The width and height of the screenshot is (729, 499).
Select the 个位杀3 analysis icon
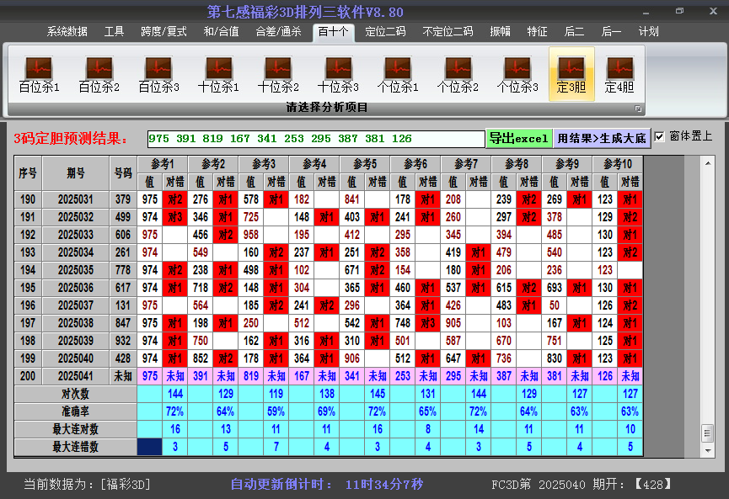[x=517, y=74]
